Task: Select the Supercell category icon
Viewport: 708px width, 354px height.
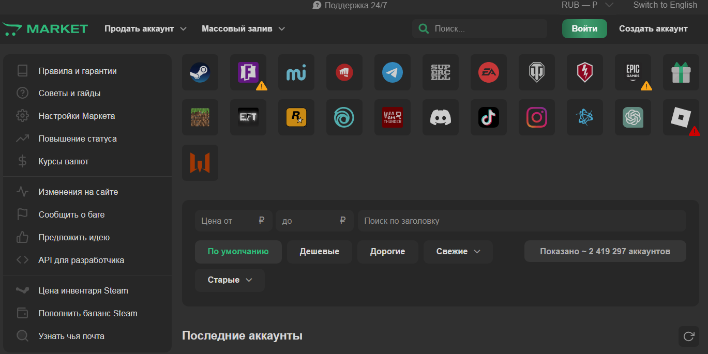Action: click(x=441, y=72)
